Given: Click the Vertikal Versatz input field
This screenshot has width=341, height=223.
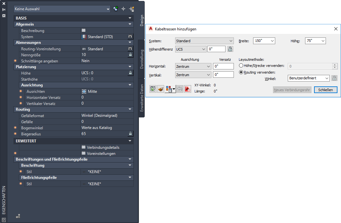Looking at the screenshot, I should point(223,75).
